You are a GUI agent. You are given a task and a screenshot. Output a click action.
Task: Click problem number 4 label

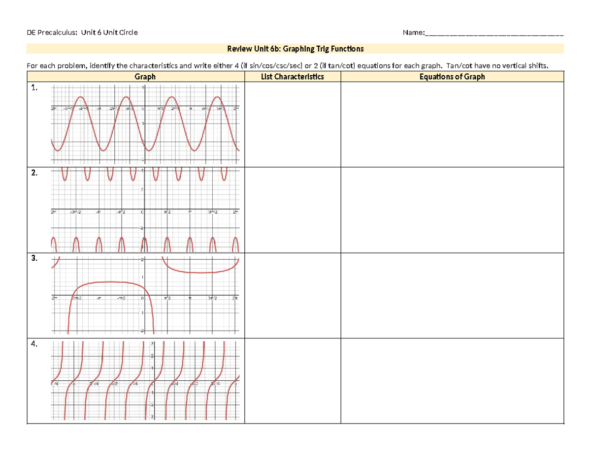(33, 344)
